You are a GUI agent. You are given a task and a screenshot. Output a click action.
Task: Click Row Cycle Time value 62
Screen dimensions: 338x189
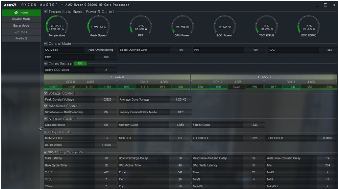tap(106, 165)
